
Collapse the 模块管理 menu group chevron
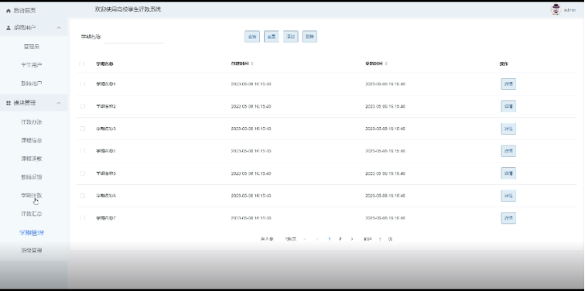(x=59, y=103)
